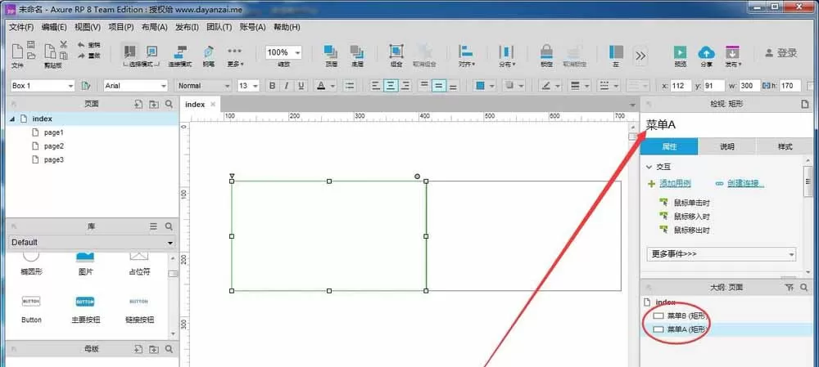Open the More events dropdown
This screenshot has width=819, height=367.
pyautogui.click(x=722, y=254)
